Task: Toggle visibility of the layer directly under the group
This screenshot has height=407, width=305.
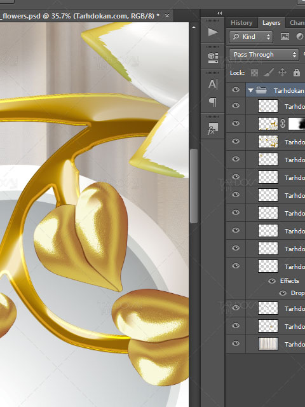Action: [x=236, y=106]
